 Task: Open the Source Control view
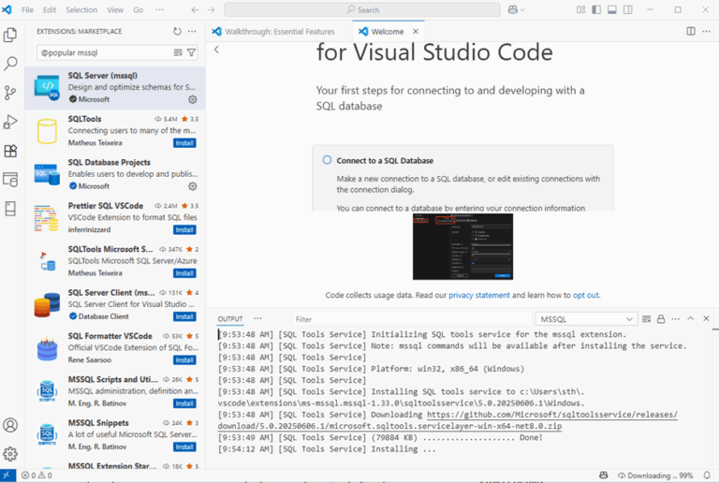tap(10, 92)
